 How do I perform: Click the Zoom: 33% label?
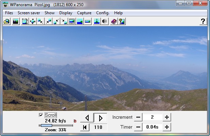56,130
